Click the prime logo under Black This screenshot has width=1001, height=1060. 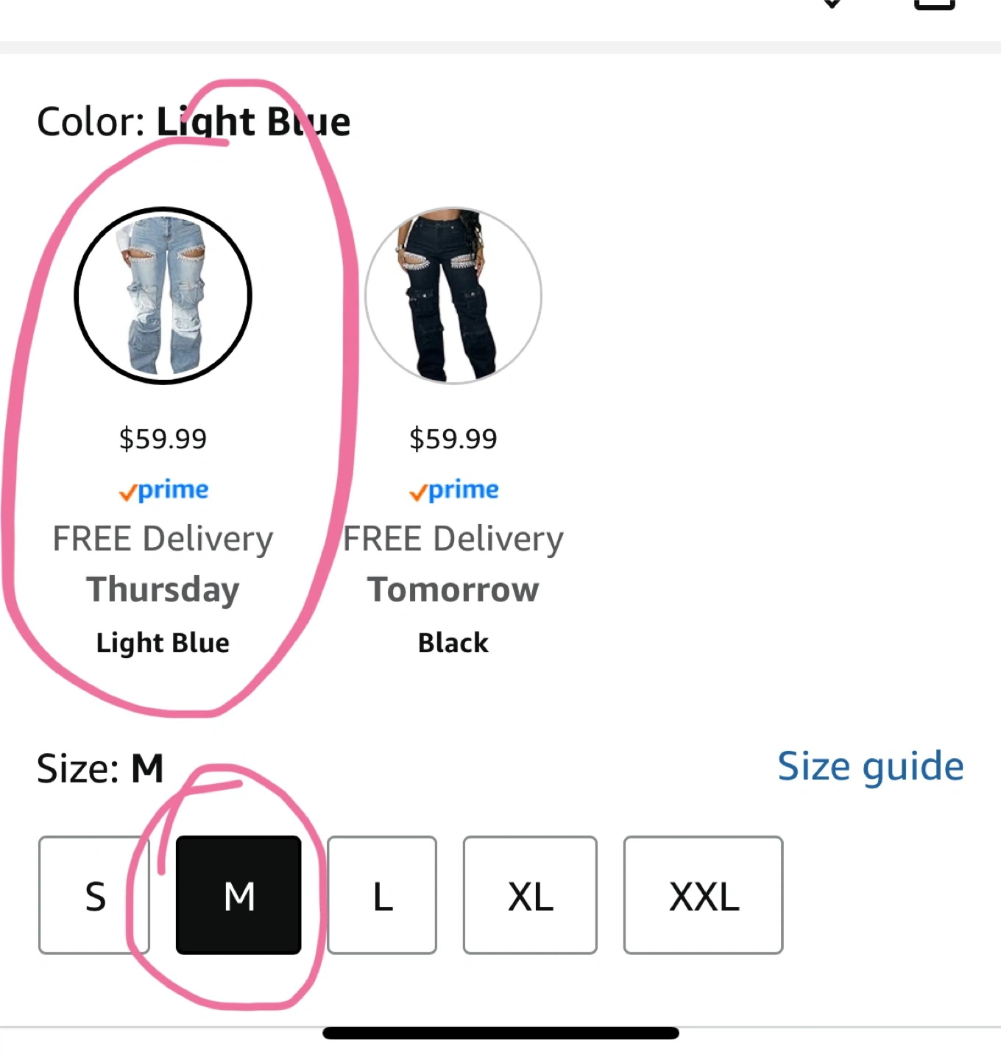(453, 490)
